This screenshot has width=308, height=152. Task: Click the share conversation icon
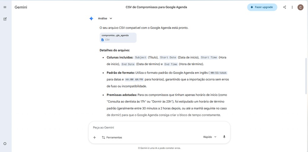click(x=285, y=7)
